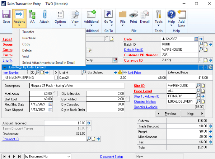Click the Qty Canceled field
The image size is (215, 159).
105,104
